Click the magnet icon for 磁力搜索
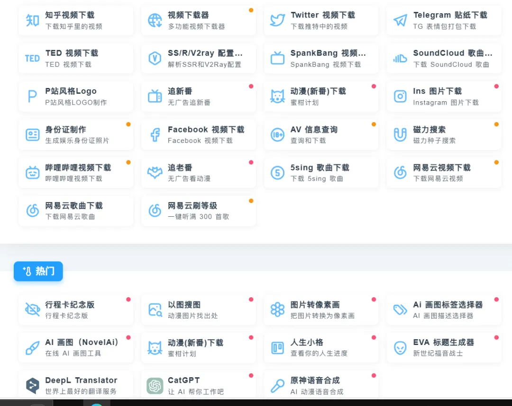The width and height of the screenshot is (512, 406). click(400, 134)
